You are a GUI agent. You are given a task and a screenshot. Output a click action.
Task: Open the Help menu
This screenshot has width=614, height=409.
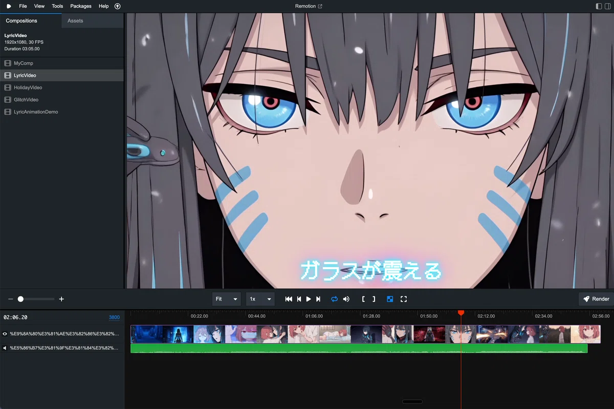(103, 6)
